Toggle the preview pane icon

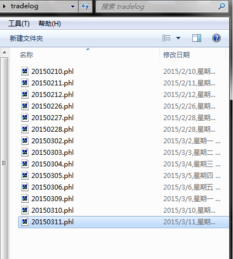click(197, 38)
